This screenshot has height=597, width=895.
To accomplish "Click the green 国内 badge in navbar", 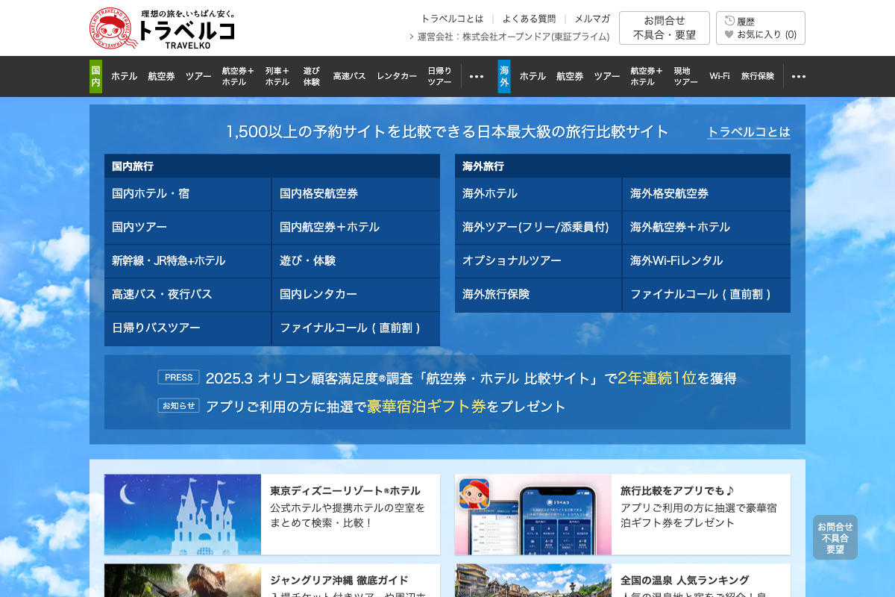I will [95, 76].
